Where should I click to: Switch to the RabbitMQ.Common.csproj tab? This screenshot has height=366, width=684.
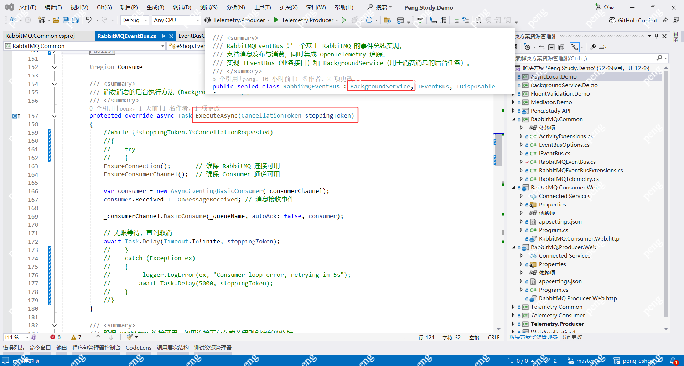pyautogui.click(x=40, y=36)
